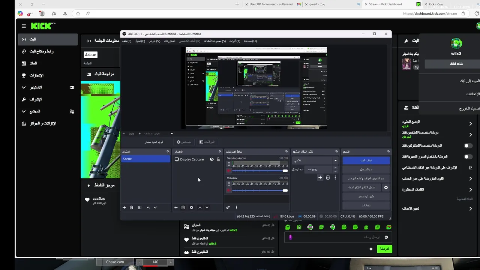Open Desktop Audio options menu
The width and height of the screenshot is (480, 270).
click(229, 164)
